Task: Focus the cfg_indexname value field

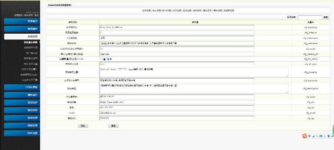Action: pos(177,38)
